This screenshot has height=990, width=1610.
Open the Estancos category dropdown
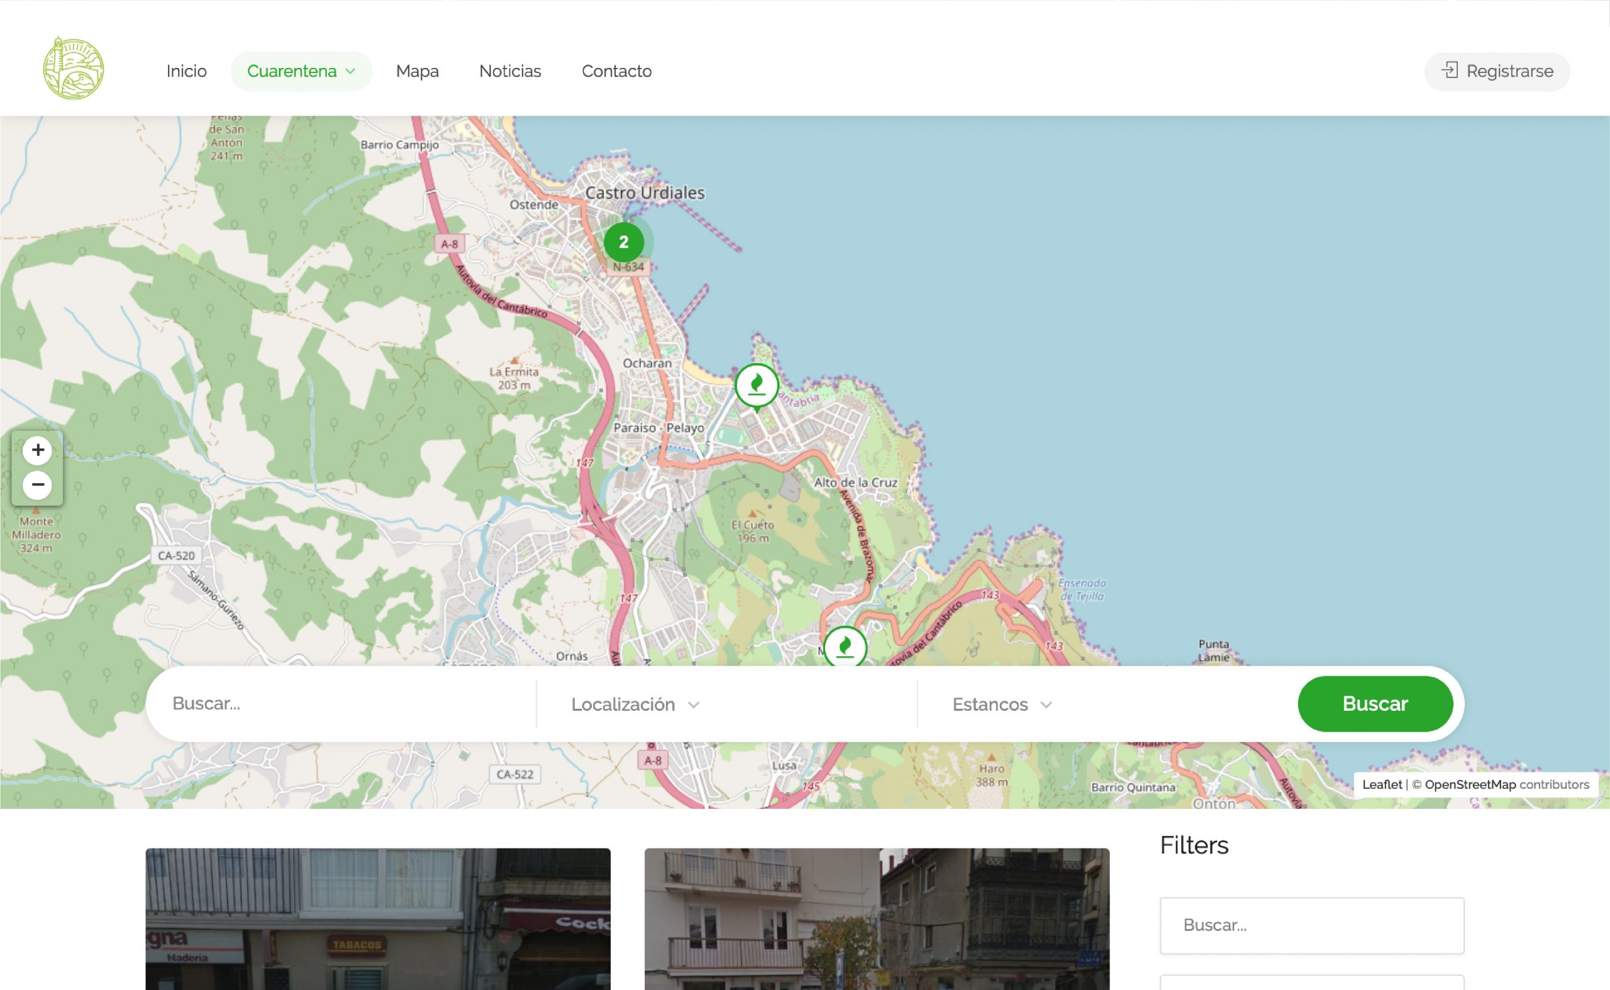(1106, 704)
